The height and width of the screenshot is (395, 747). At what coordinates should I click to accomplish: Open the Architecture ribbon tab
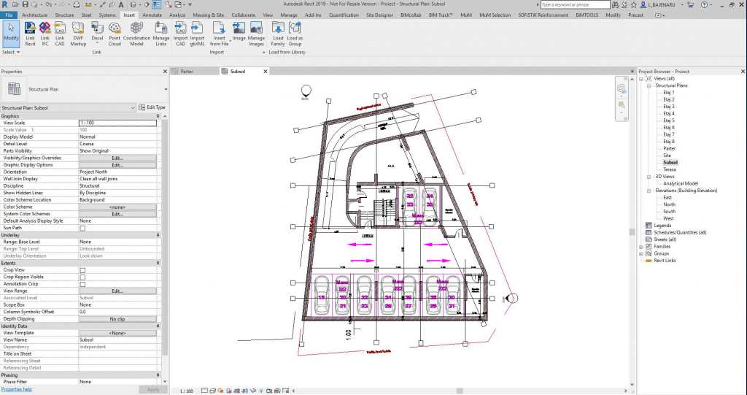[35, 15]
